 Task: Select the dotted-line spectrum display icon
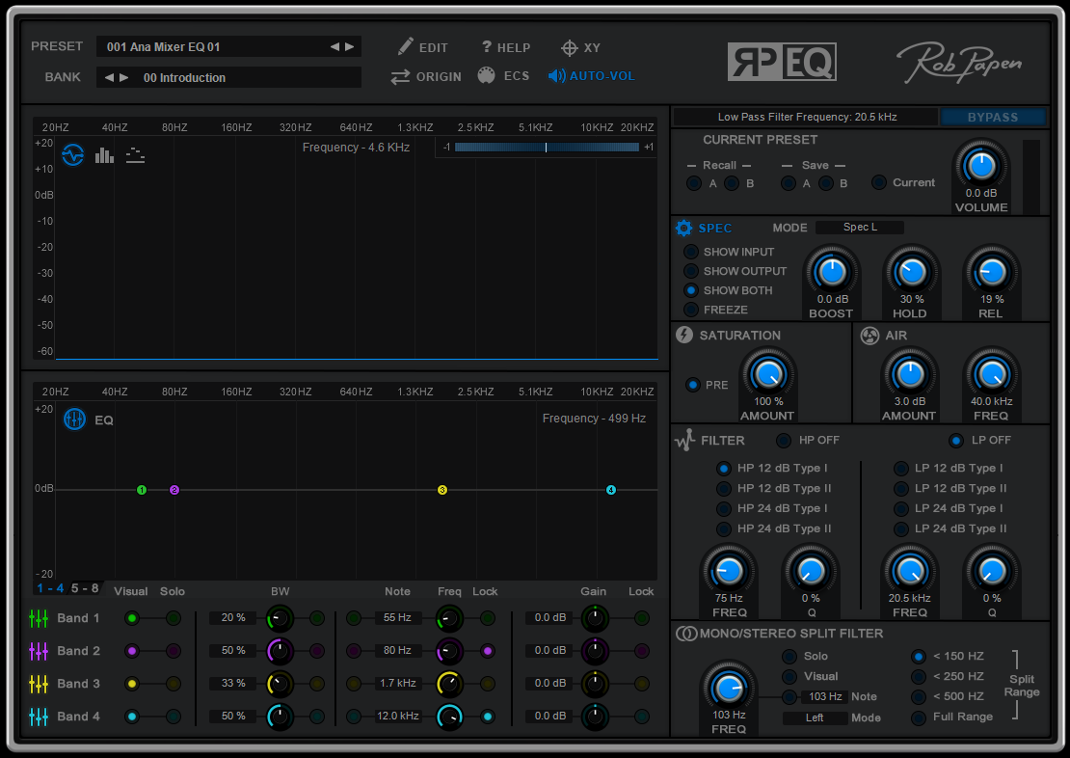[135, 155]
